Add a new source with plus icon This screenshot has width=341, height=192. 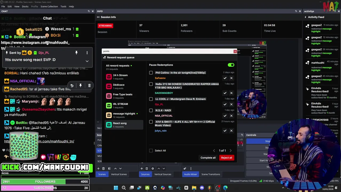[142, 169]
